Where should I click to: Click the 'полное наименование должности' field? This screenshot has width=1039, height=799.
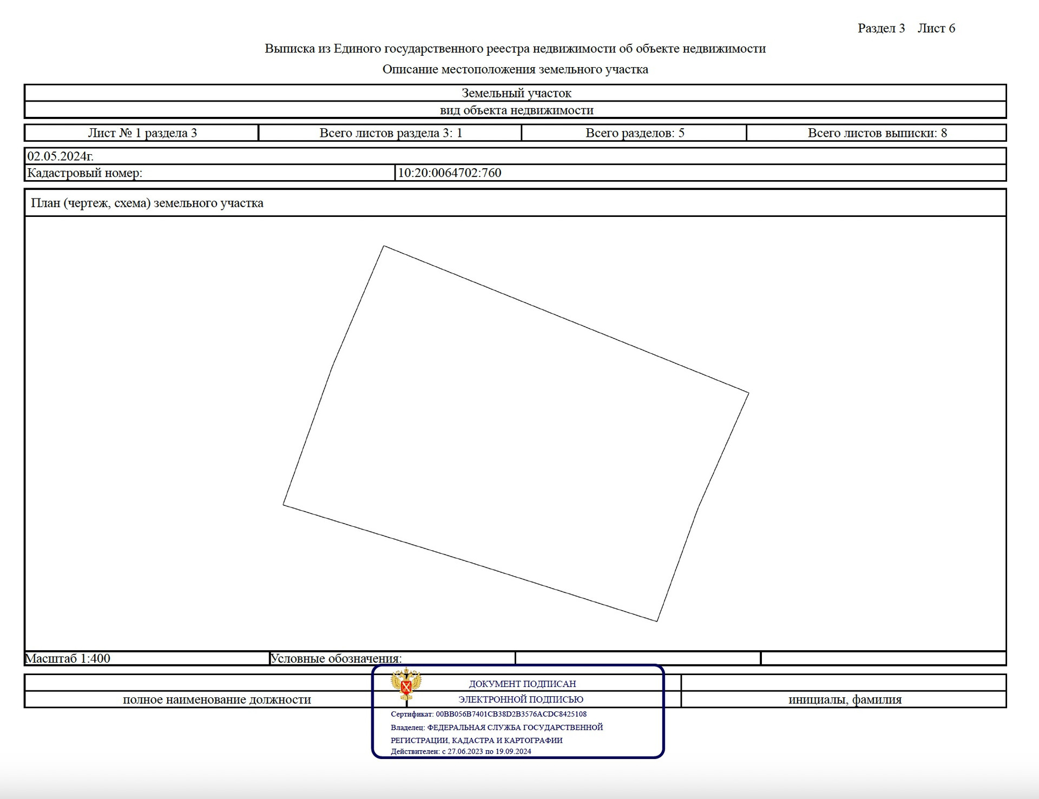pyautogui.click(x=216, y=699)
